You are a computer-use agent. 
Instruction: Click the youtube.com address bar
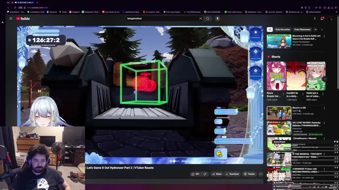(37, 8)
